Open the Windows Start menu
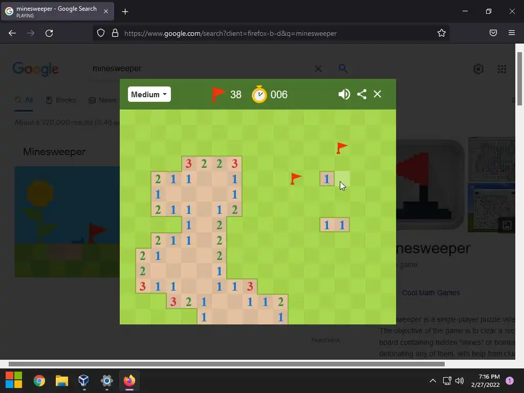Viewport: 524px width, 393px height. pos(14,380)
